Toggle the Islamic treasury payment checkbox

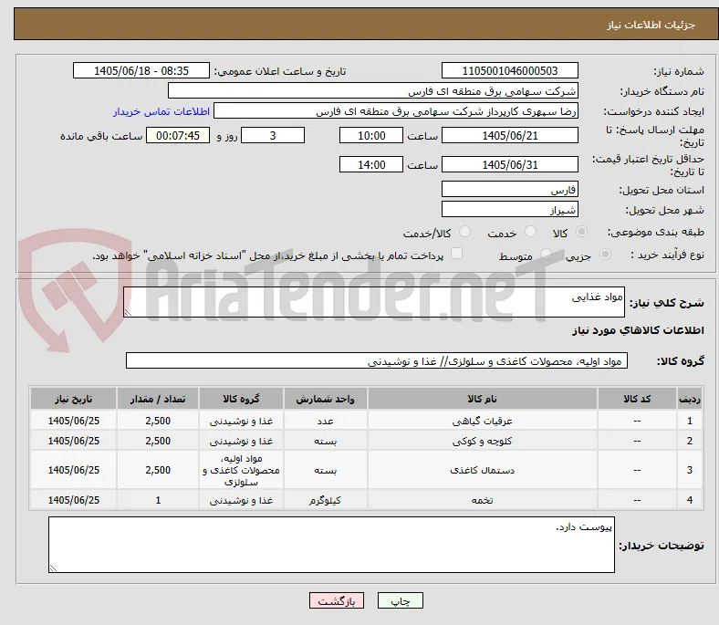tap(457, 254)
